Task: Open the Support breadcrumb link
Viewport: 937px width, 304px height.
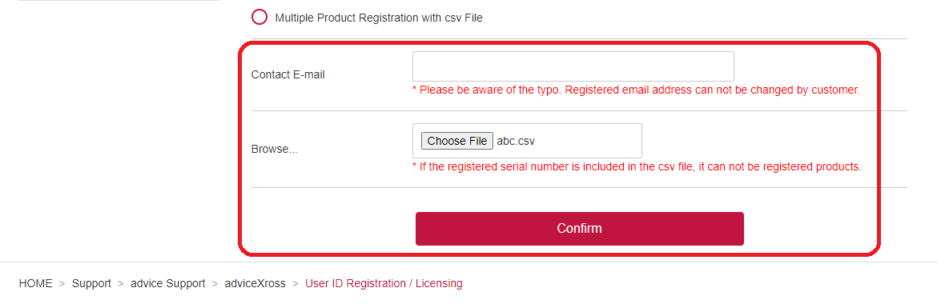Action: [91, 283]
